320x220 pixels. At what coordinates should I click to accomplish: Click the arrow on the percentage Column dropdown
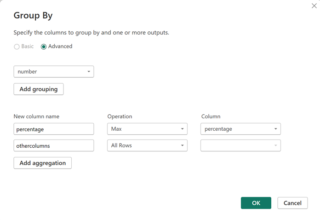[x=275, y=129]
